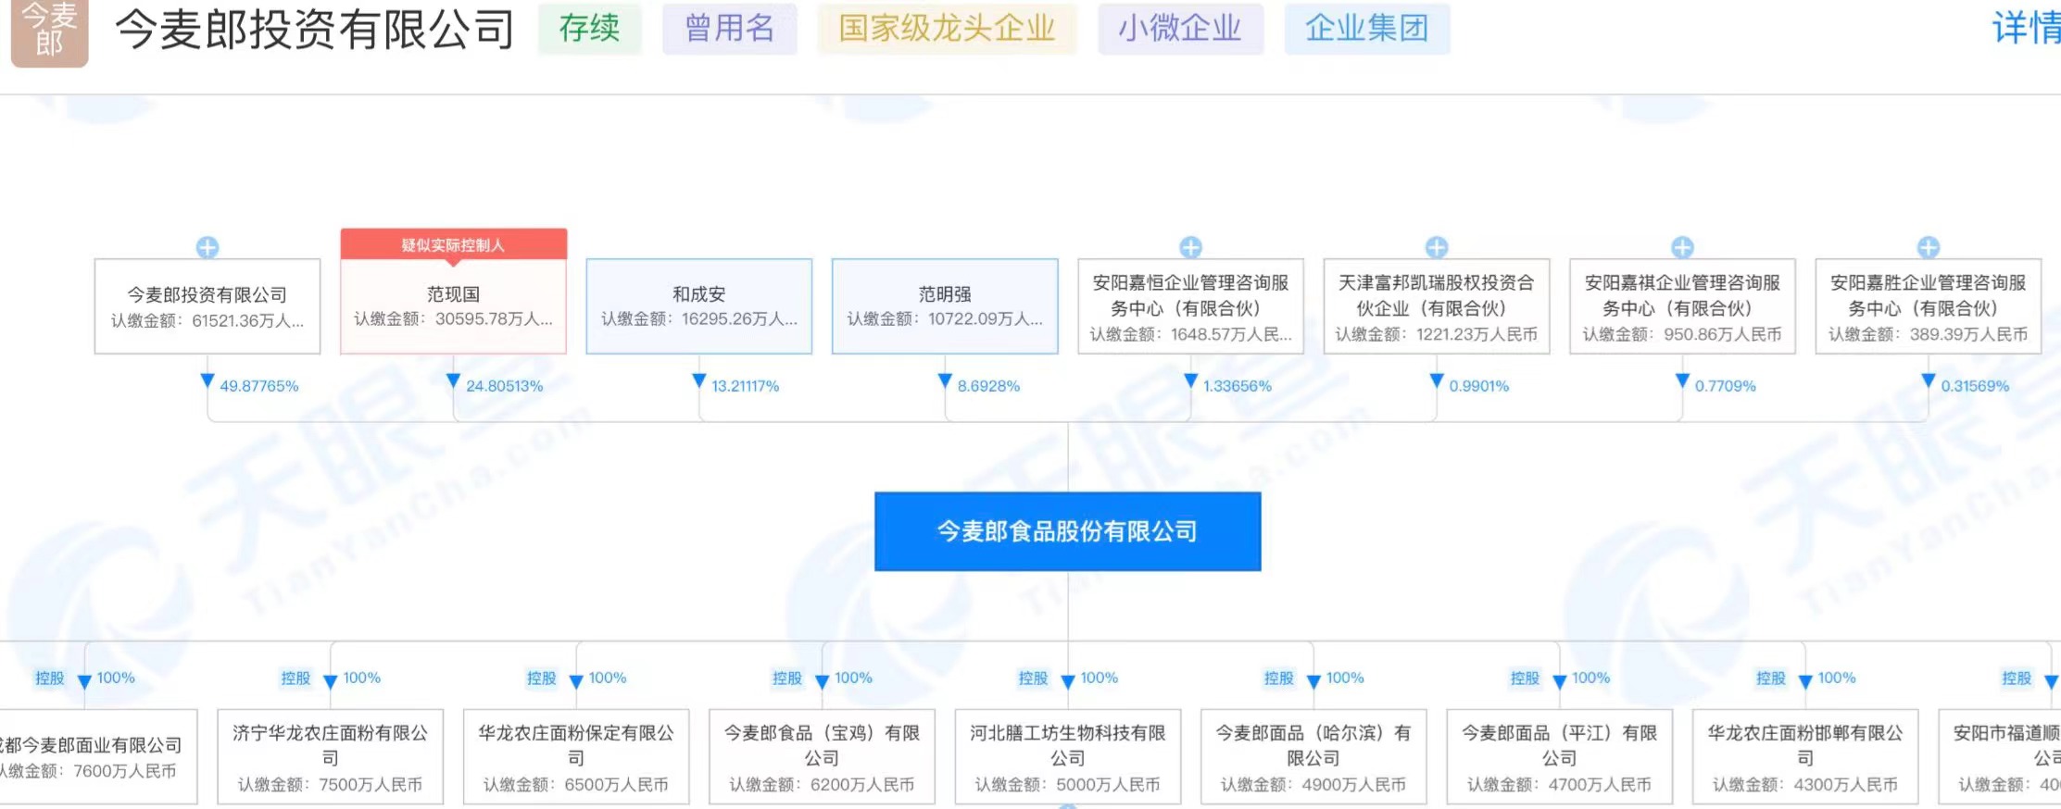Expand 安阳嘉恒企业管理咨询服务中心 plus icon
Image resolution: width=2061 pixels, height=809 pixels.
point(1190,247)
